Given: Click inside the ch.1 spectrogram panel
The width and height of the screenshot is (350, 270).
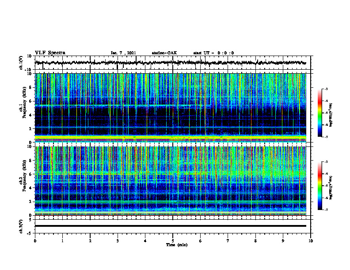Looking at the screenshot, I should (x=170, y=108).
